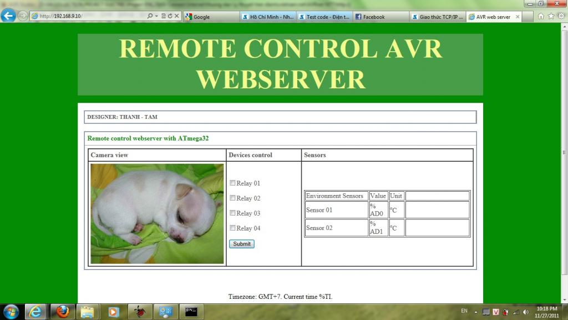Viewport: 568px width, 320px height.
Task: Close the AVR web server tab
Action: pos(518,17)
